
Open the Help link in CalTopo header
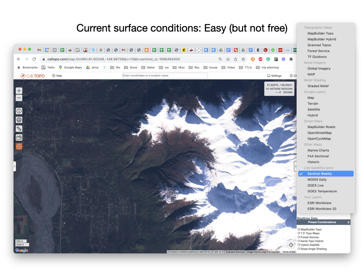click(57, 76)
